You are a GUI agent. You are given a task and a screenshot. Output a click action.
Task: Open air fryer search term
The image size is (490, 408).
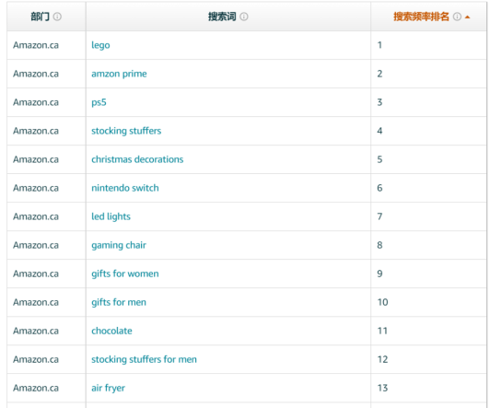pyautogui.click(x=108, y=388)
